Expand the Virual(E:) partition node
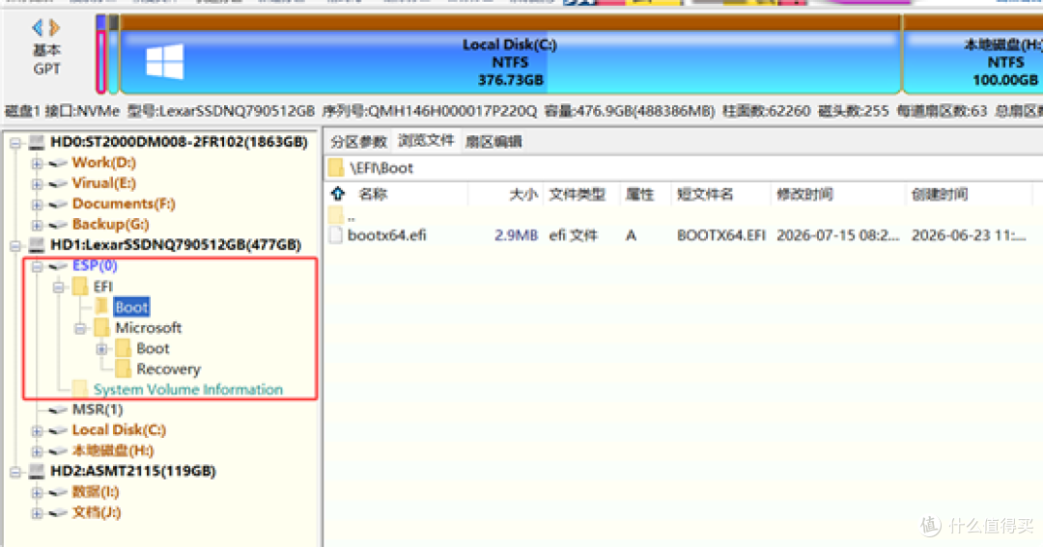 [x=37, y=183]
